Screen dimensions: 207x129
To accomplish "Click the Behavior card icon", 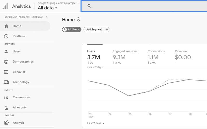I will click(6, 72).
